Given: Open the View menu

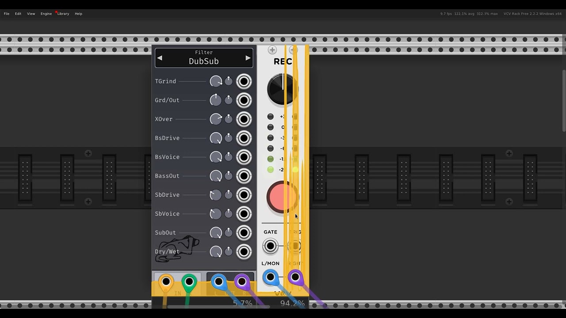Looking at the screenshot, I should pos(31,14).
